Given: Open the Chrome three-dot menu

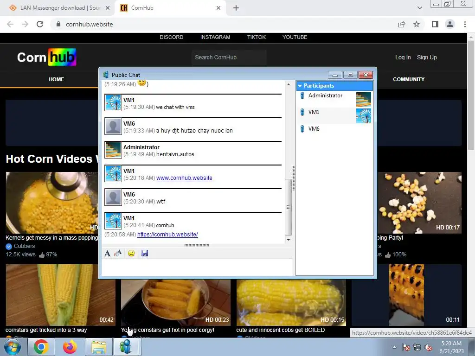Looking at the screenshot, I should coord(465,24).
